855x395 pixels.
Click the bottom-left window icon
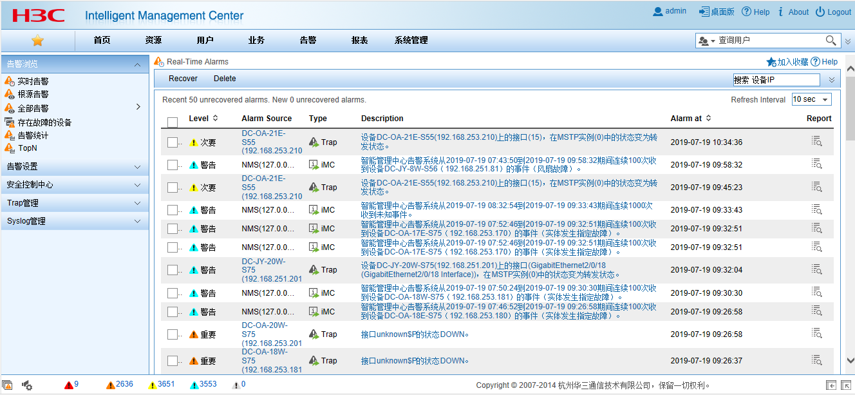click(7, 385)
